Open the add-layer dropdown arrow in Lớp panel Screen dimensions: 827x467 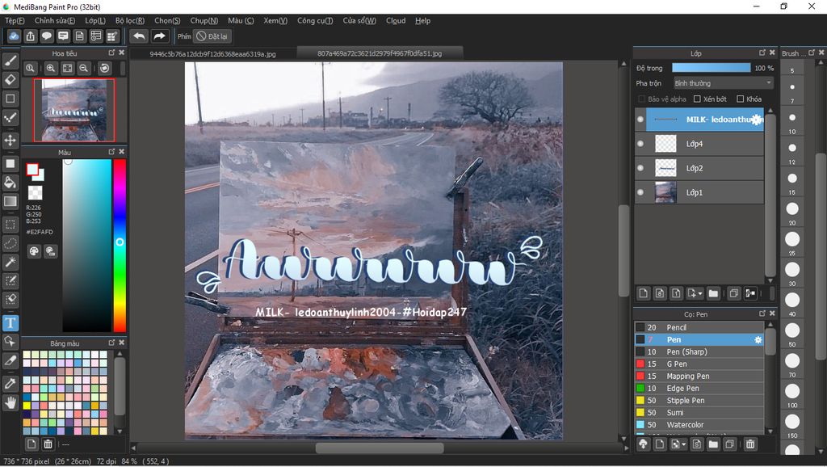click(x=700, y=294)
